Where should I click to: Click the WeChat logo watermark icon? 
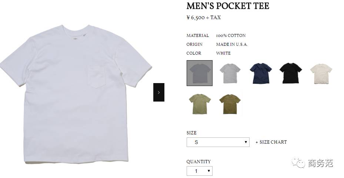298,163
